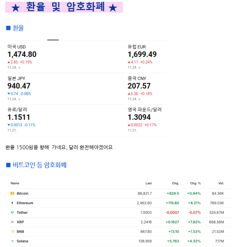
Task: Click the 비트코인 등 암호화폐 heading
Action: pos(39,165)
